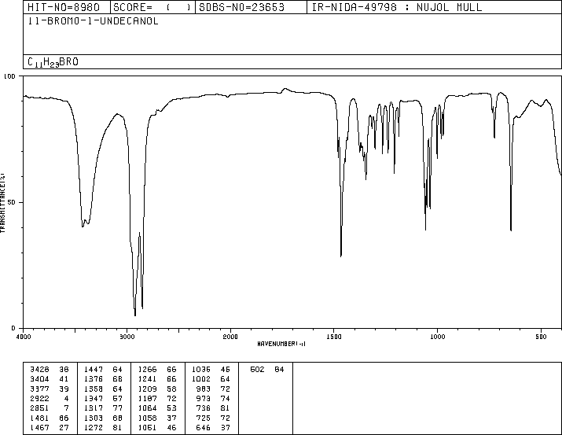
Task: Select the 1187 peak table entry
Action: coord(157,398)
